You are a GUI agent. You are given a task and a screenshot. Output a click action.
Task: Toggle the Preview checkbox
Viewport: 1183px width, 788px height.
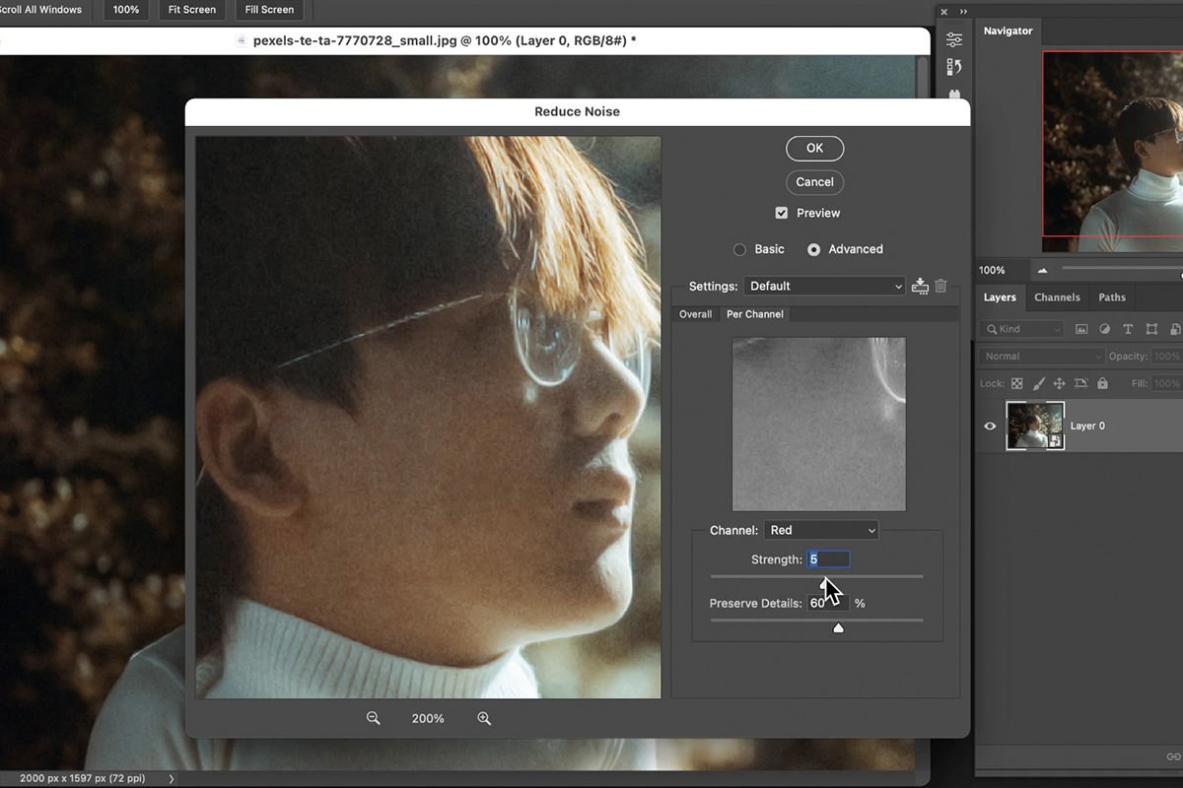782,213
